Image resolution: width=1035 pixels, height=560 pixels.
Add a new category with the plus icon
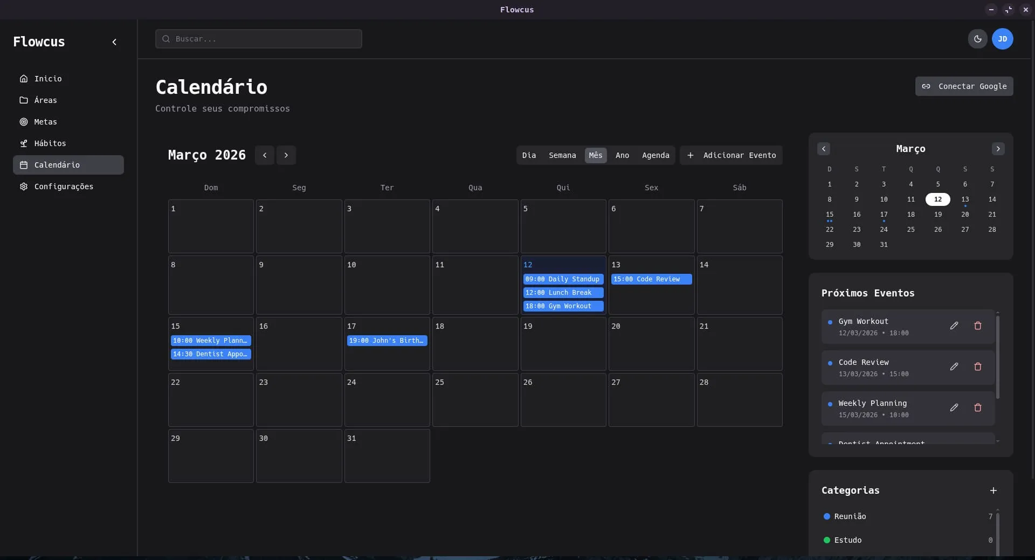[x=994, y=490]
